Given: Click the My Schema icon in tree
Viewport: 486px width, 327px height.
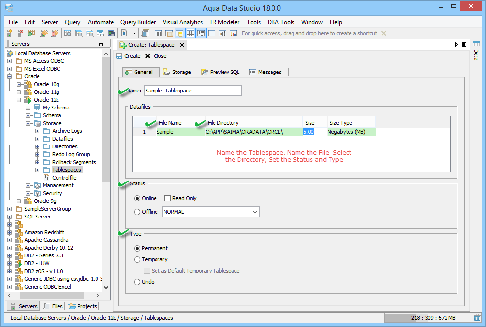Looking at the screenshot, I should pyautogui.click(x=37, y=108).
